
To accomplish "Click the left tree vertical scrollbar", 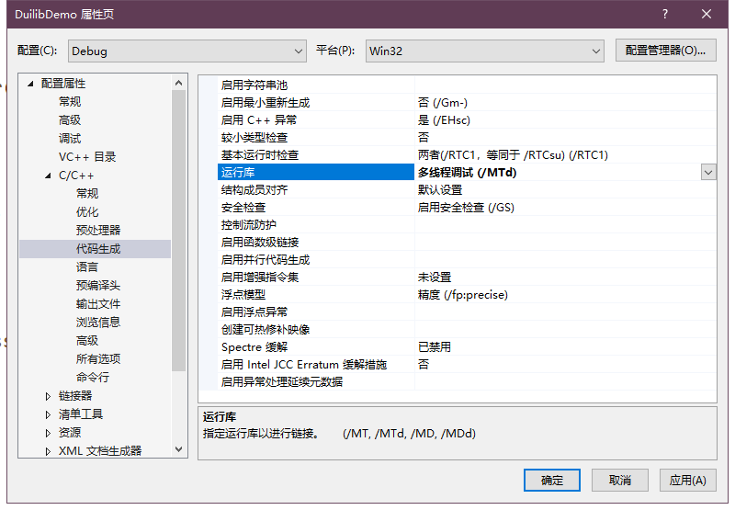I will click(178, 230).
